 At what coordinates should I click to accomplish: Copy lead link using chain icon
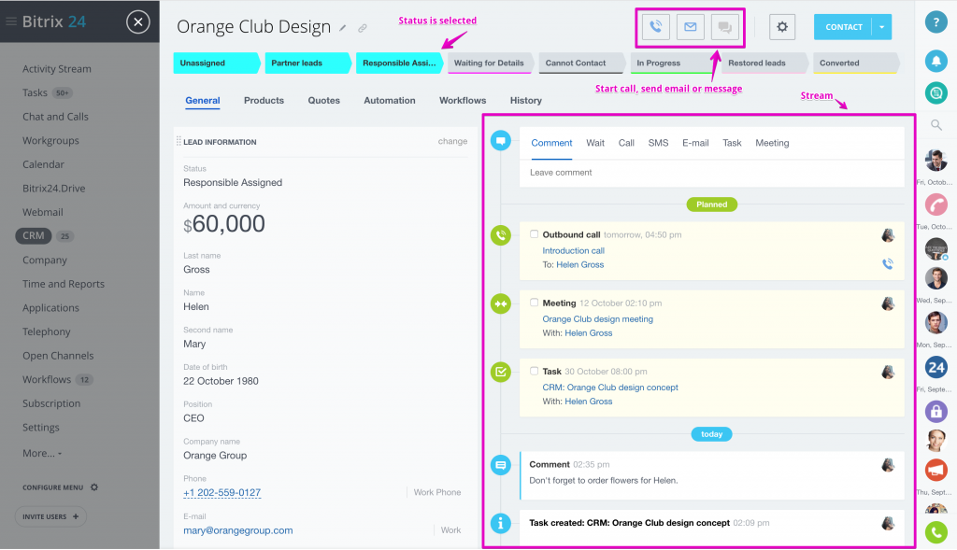363,28
